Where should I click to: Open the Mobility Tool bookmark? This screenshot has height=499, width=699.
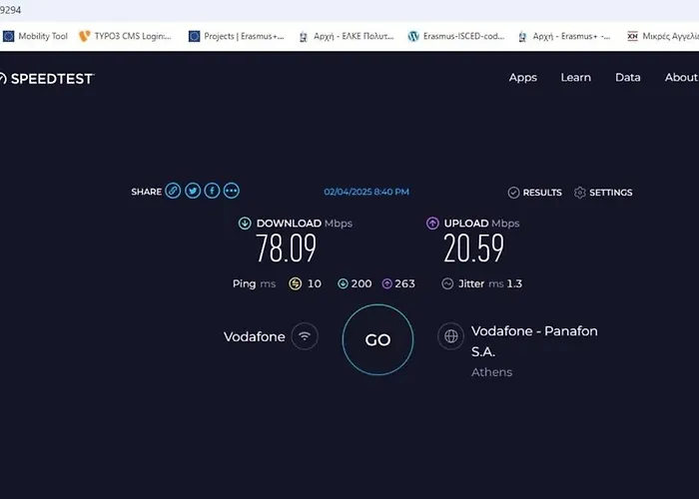pyautogui.click(x=35, y=36)
